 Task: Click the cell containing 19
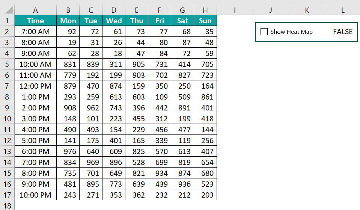click(68, 42)
